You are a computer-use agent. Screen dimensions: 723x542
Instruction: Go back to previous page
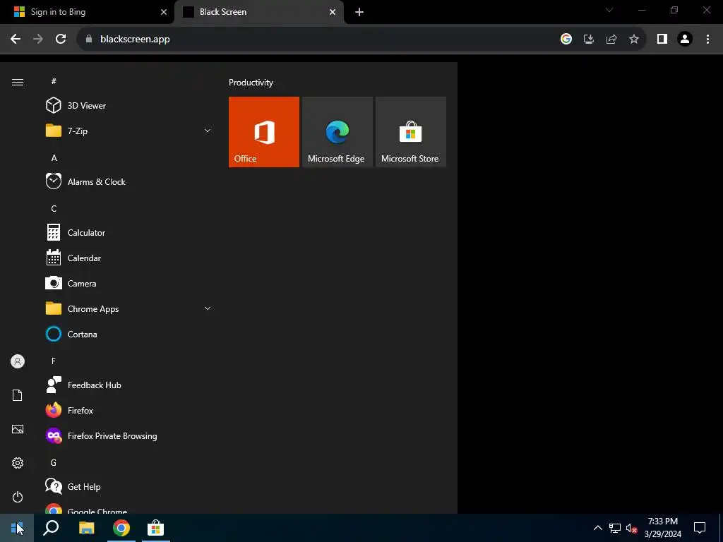pyautogui.click(x=16, y=40)
